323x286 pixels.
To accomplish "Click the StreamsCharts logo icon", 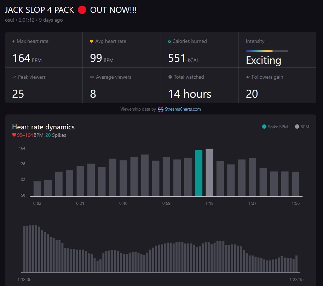I will click(x=161, y=110).
